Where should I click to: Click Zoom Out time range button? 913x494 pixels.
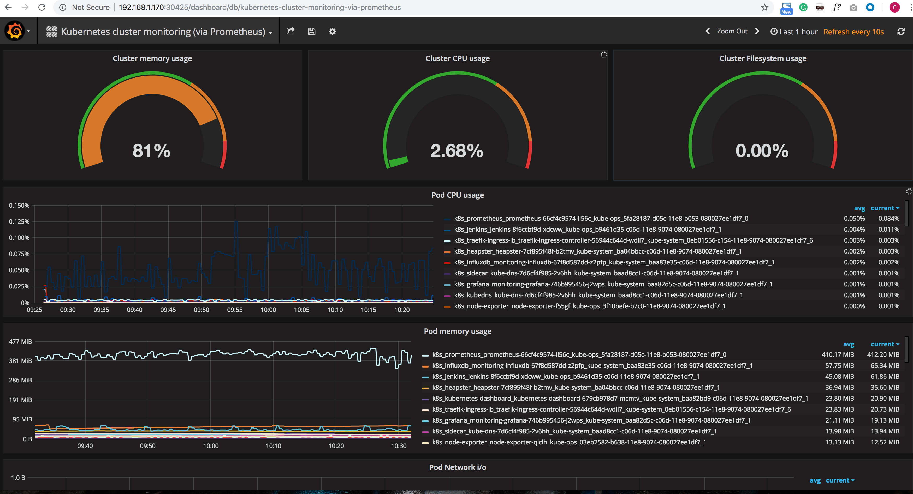(x=732, y=31)
